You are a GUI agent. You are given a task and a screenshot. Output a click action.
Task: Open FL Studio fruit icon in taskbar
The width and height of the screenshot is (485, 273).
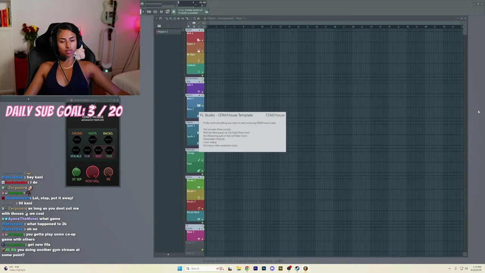tap(305, 268)
